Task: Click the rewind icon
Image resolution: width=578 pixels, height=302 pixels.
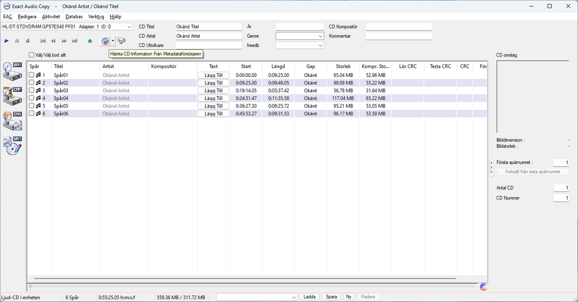Action: 53,41
